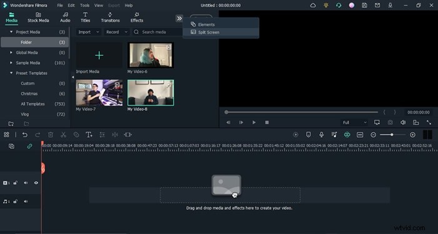438x234 pixels.
Task: Expand the Global Media node
Action: point(11,52)
